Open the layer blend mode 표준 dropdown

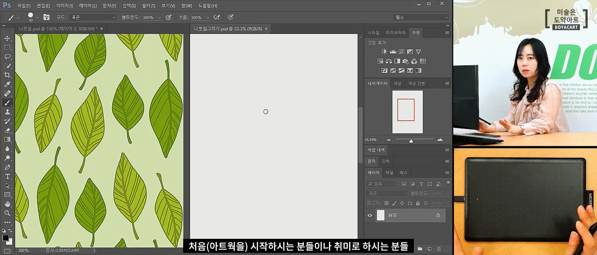click(386, 193)
